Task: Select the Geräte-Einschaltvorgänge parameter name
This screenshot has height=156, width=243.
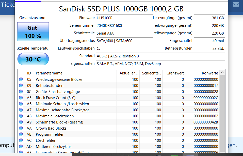Action: coord(58,92)
